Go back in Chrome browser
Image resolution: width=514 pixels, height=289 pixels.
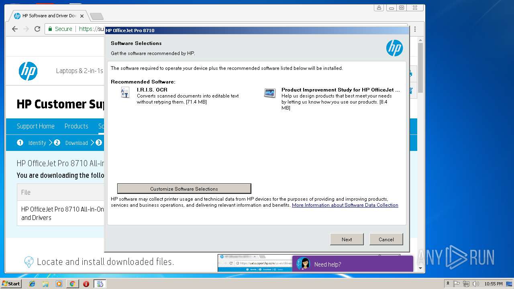(15, 29)
